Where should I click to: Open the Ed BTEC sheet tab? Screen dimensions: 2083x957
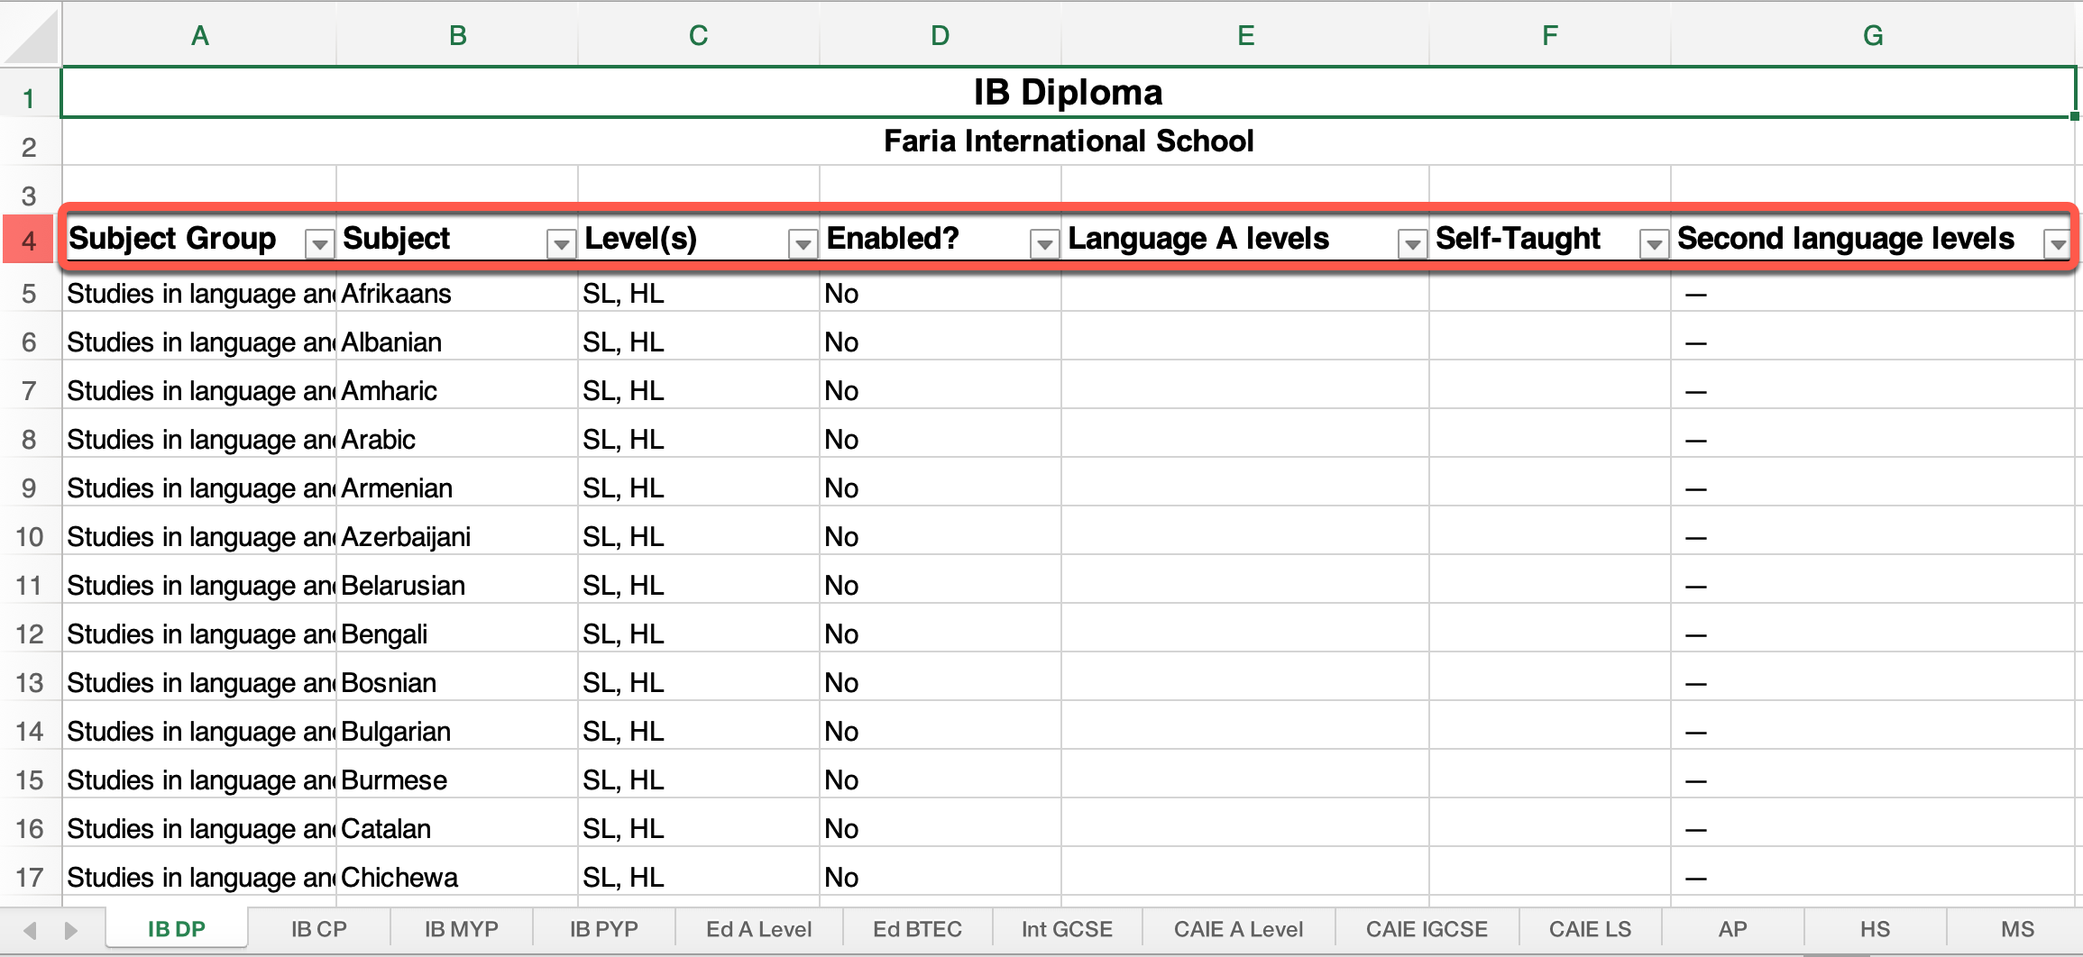(x=918, y=929)
